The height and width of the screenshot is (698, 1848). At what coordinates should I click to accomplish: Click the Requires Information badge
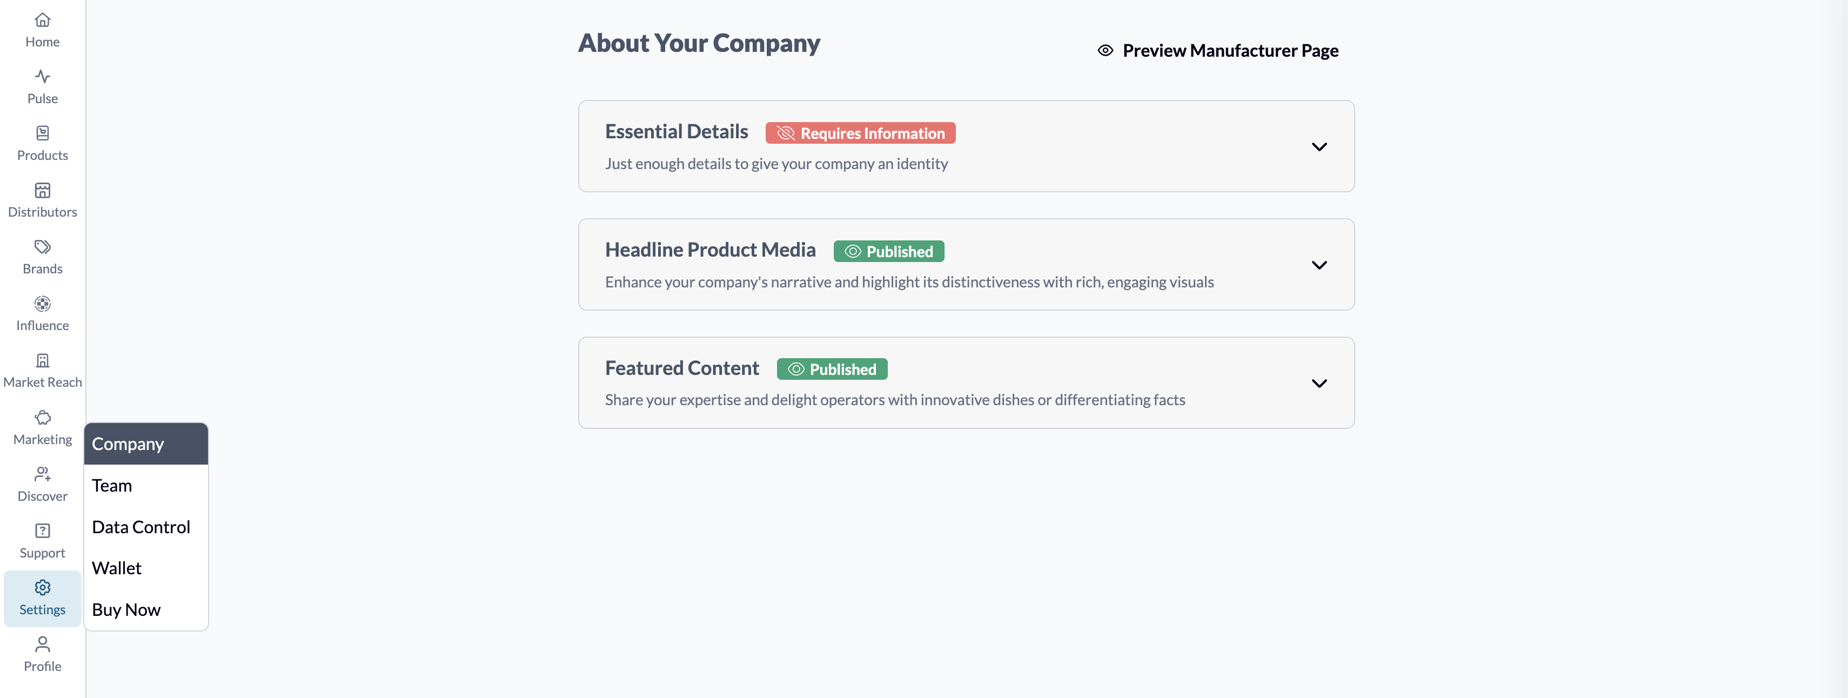(x=860, y=133)
